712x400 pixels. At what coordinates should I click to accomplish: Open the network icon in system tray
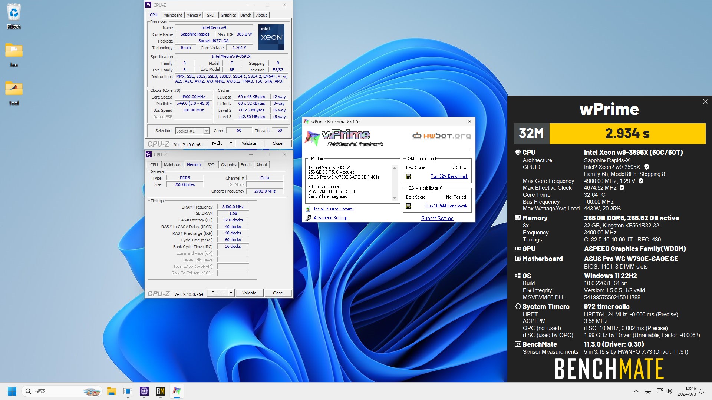(x=660, y=391)
